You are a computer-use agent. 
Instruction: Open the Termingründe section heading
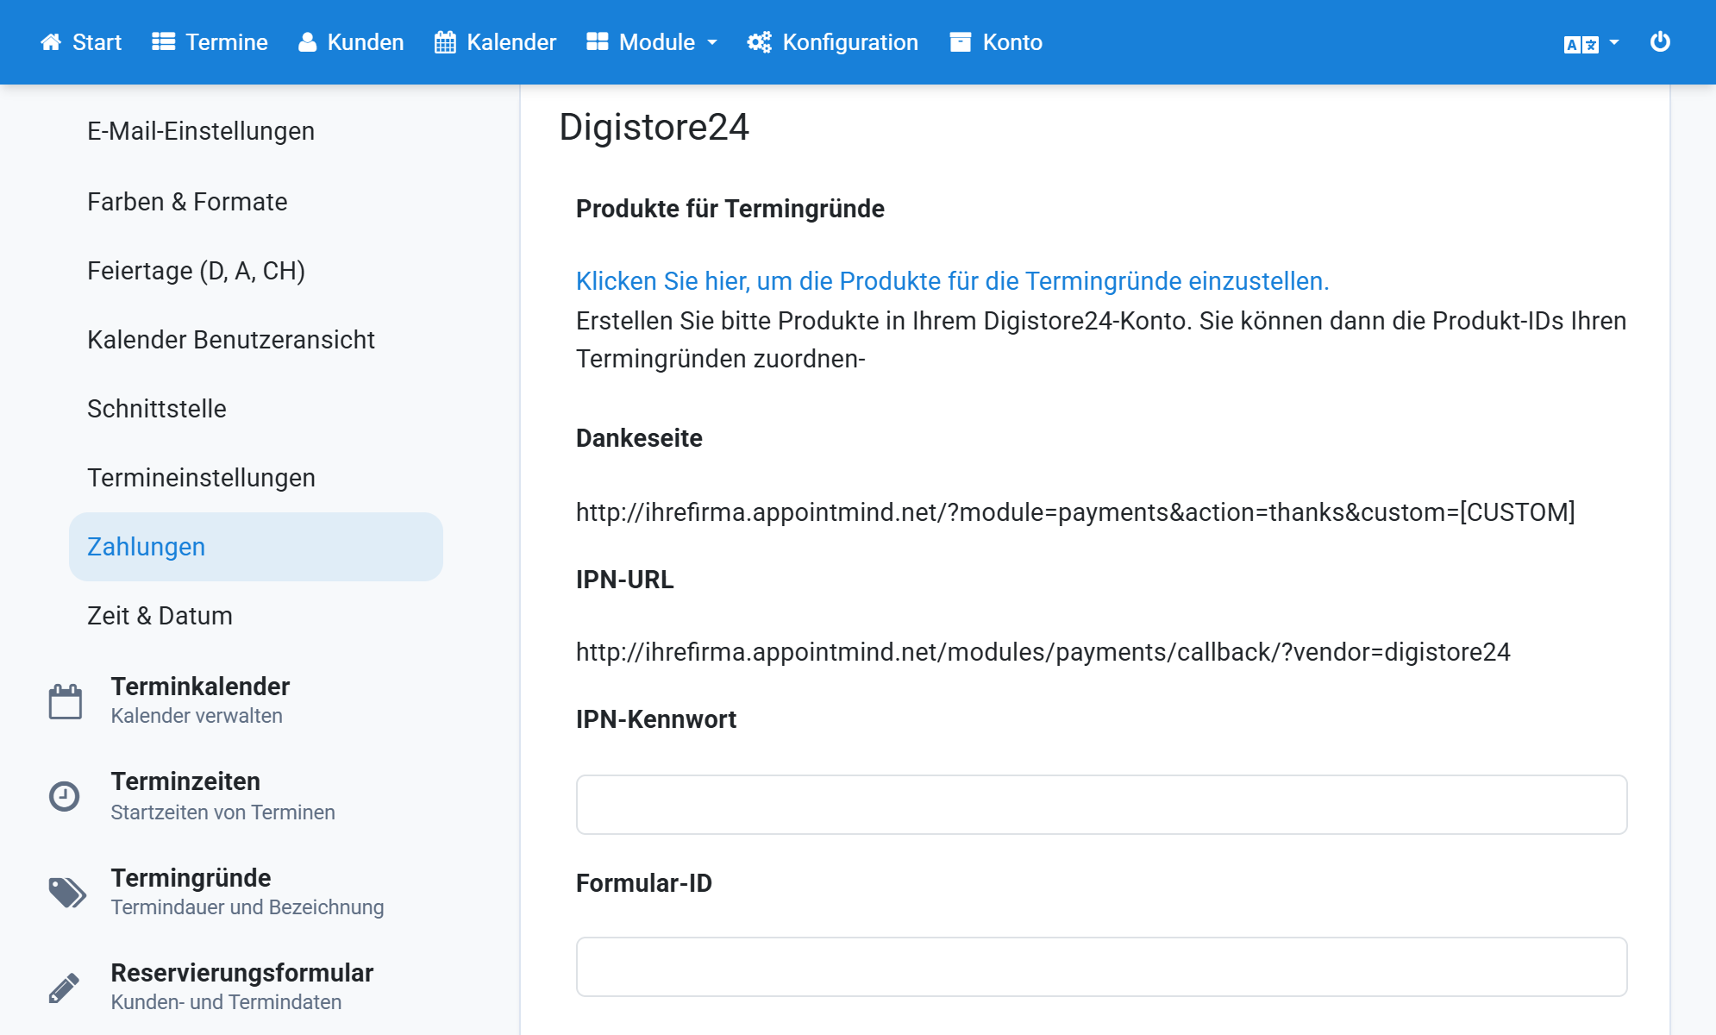point(191,878)
